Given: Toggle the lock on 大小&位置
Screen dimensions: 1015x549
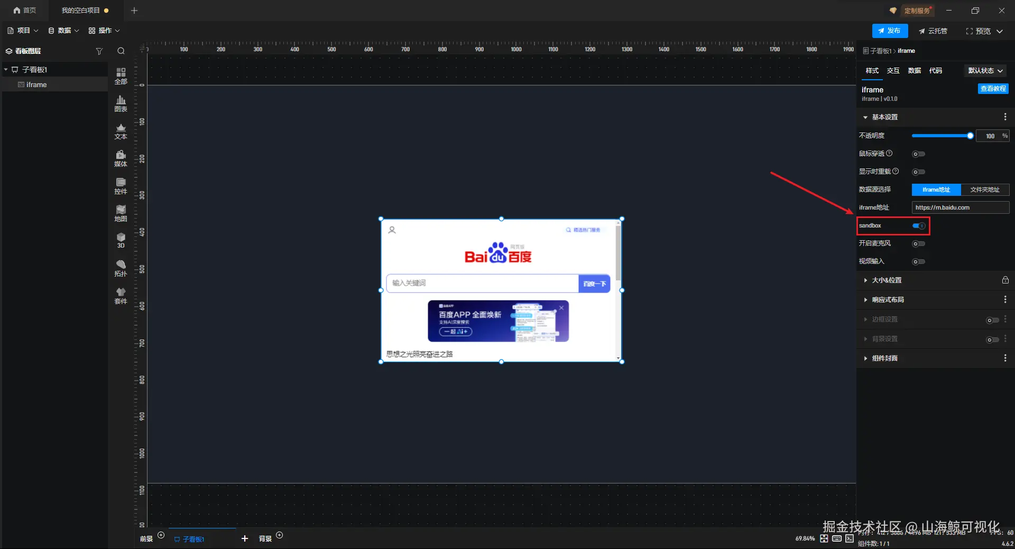Looking at the screenshot, I should [x=1005, y=280].
